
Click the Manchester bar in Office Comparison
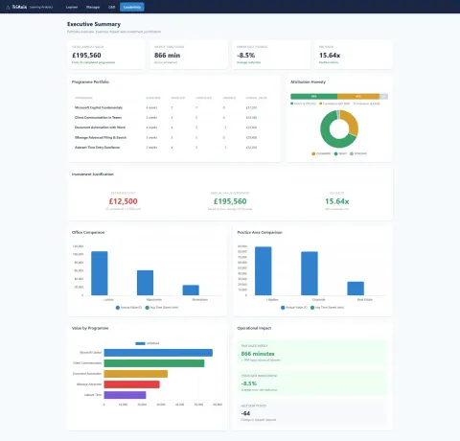[x=145, y=283]
